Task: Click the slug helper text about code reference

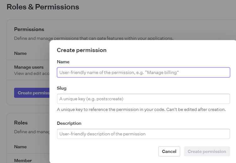Action: (x=141, y=109)
